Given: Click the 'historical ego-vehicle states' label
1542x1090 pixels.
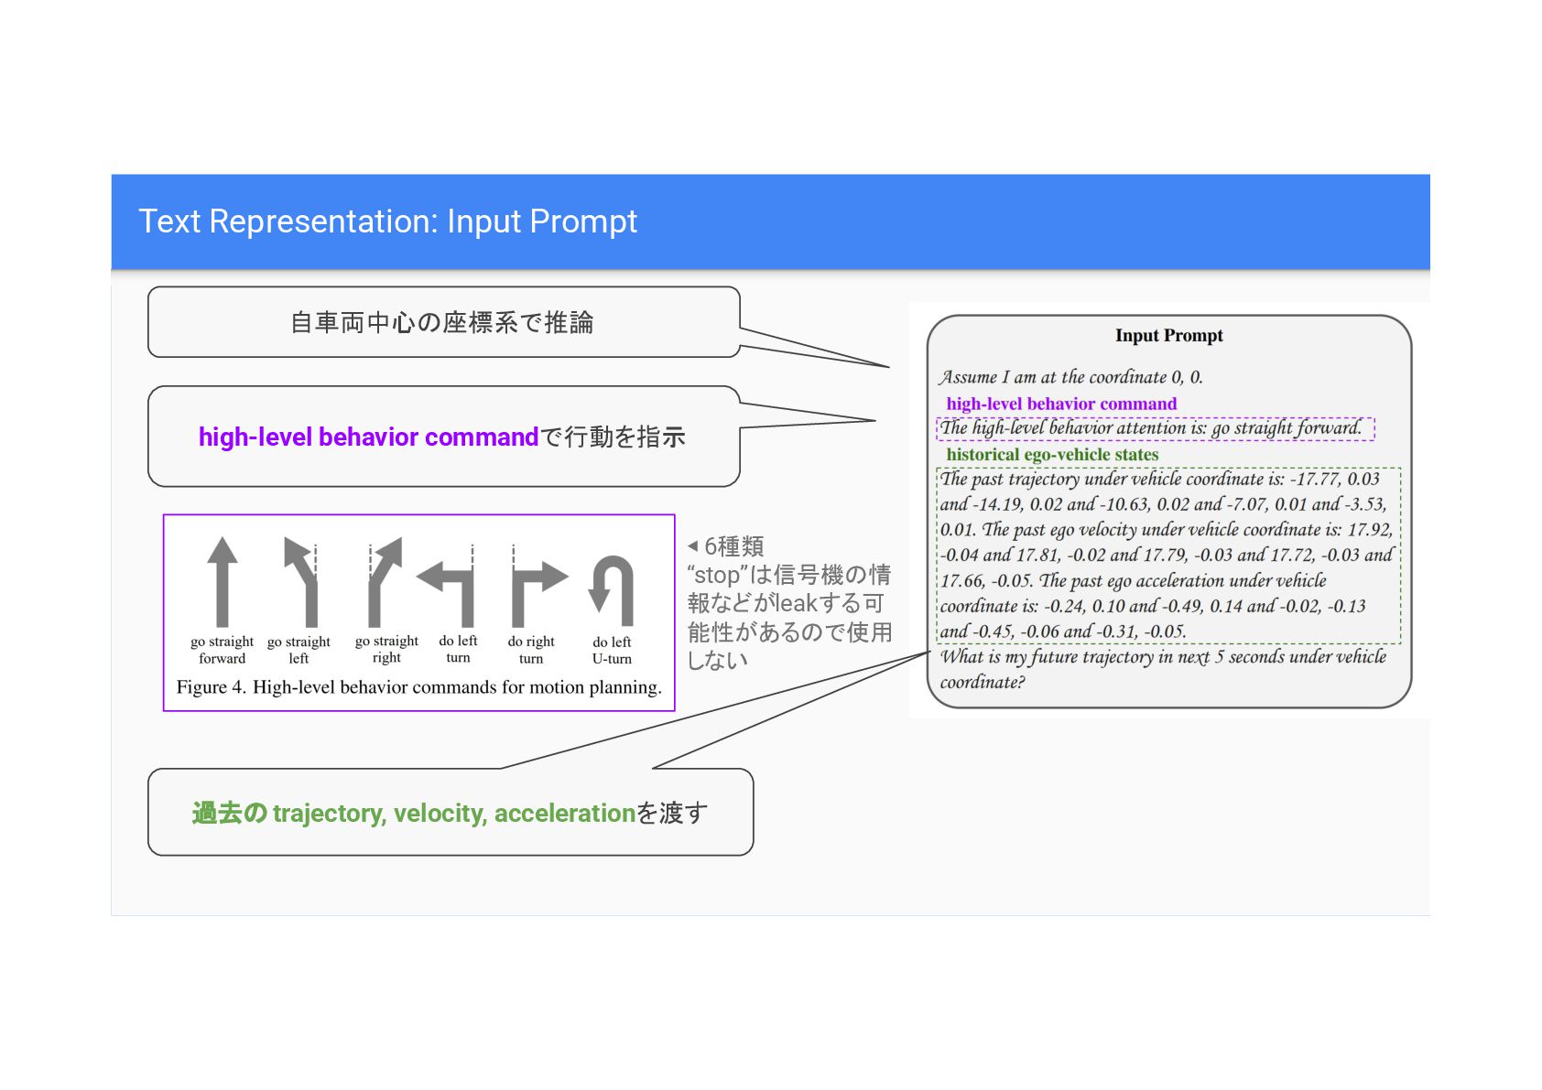Looking at the screenshot, I should click(1052, 455).
